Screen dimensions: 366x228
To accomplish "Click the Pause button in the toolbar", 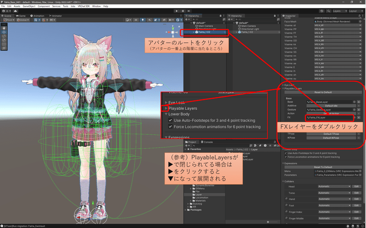I will coord(183,11).
